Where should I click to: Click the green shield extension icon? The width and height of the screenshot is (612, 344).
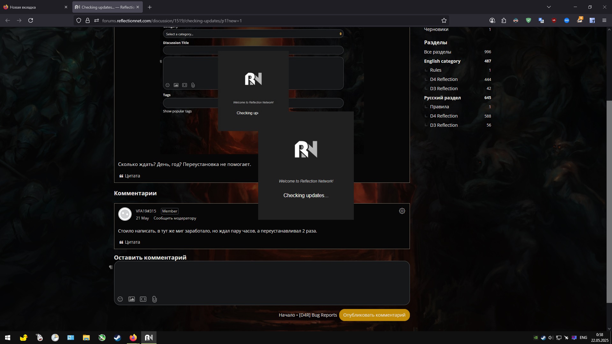(x=528, y=20)
